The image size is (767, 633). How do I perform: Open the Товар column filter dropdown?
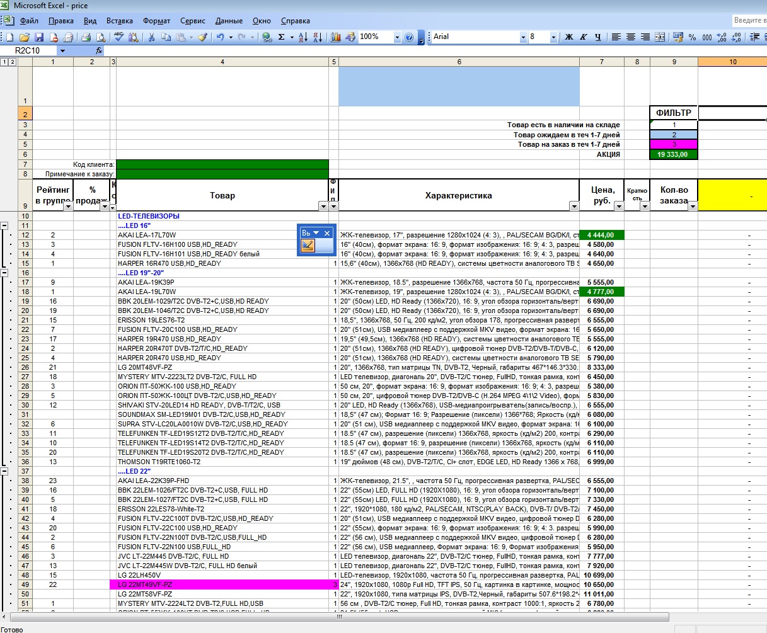tap(323, 207)
